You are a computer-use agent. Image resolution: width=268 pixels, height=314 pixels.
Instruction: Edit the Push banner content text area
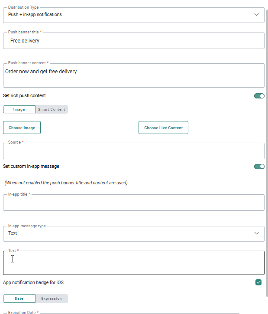click(x=133, y=75)
